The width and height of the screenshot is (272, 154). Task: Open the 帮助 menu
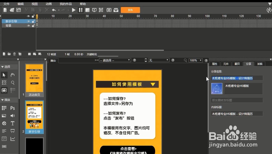tap(83, 4)
